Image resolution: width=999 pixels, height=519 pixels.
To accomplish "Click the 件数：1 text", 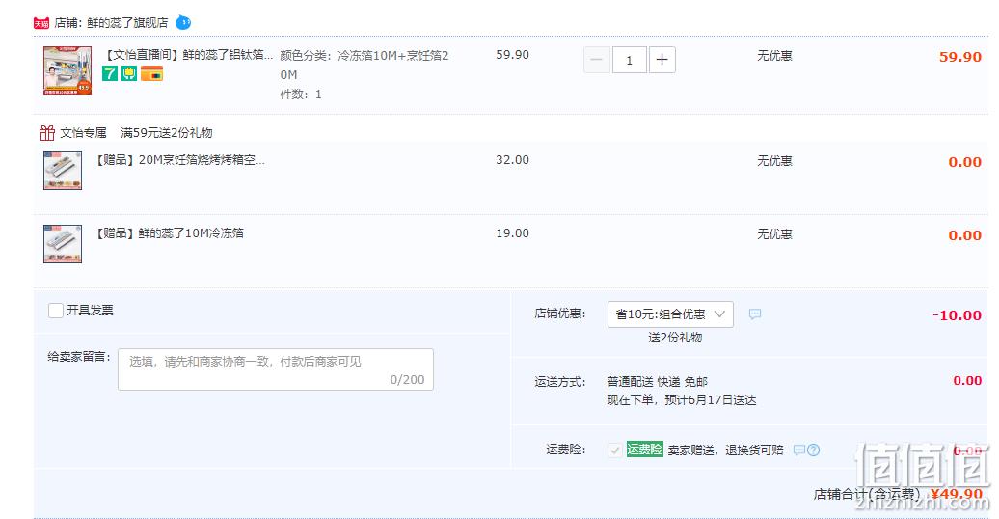I will pos(301,95).
